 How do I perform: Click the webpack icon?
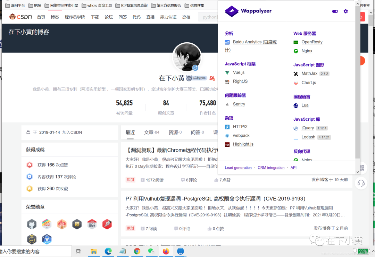coord(227,136)
